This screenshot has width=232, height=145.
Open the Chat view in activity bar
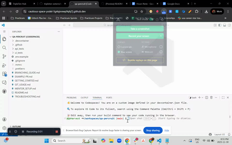tap(4, 83)
